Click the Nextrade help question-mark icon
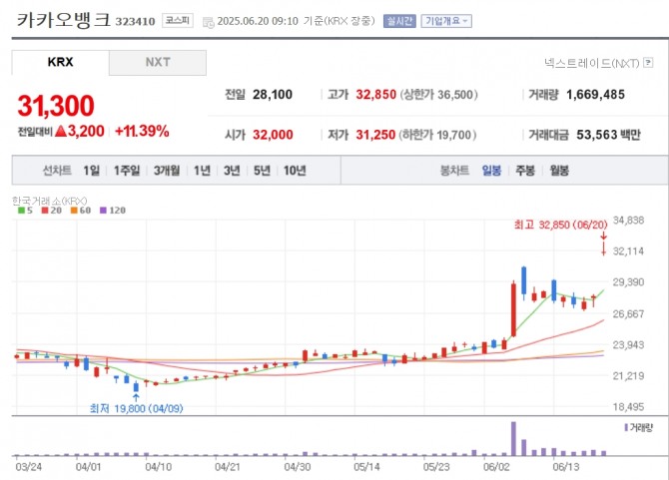 click(648, 63)
